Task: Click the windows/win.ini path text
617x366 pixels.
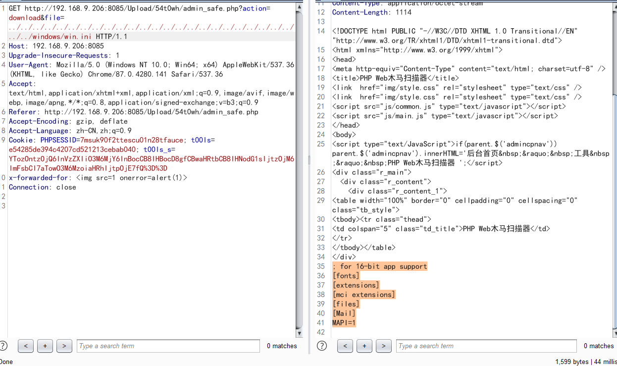Action: 63,37
